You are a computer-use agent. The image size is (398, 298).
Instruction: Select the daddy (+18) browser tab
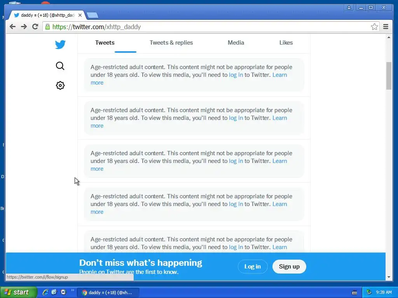[x=47, y=15]
